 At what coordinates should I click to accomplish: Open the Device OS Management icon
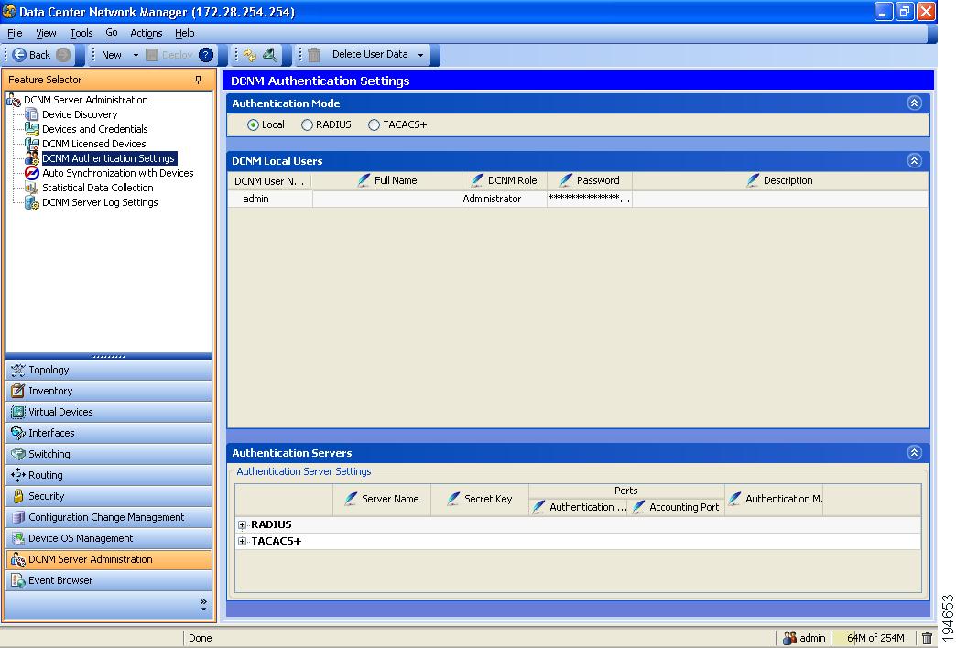pos(18,538)
